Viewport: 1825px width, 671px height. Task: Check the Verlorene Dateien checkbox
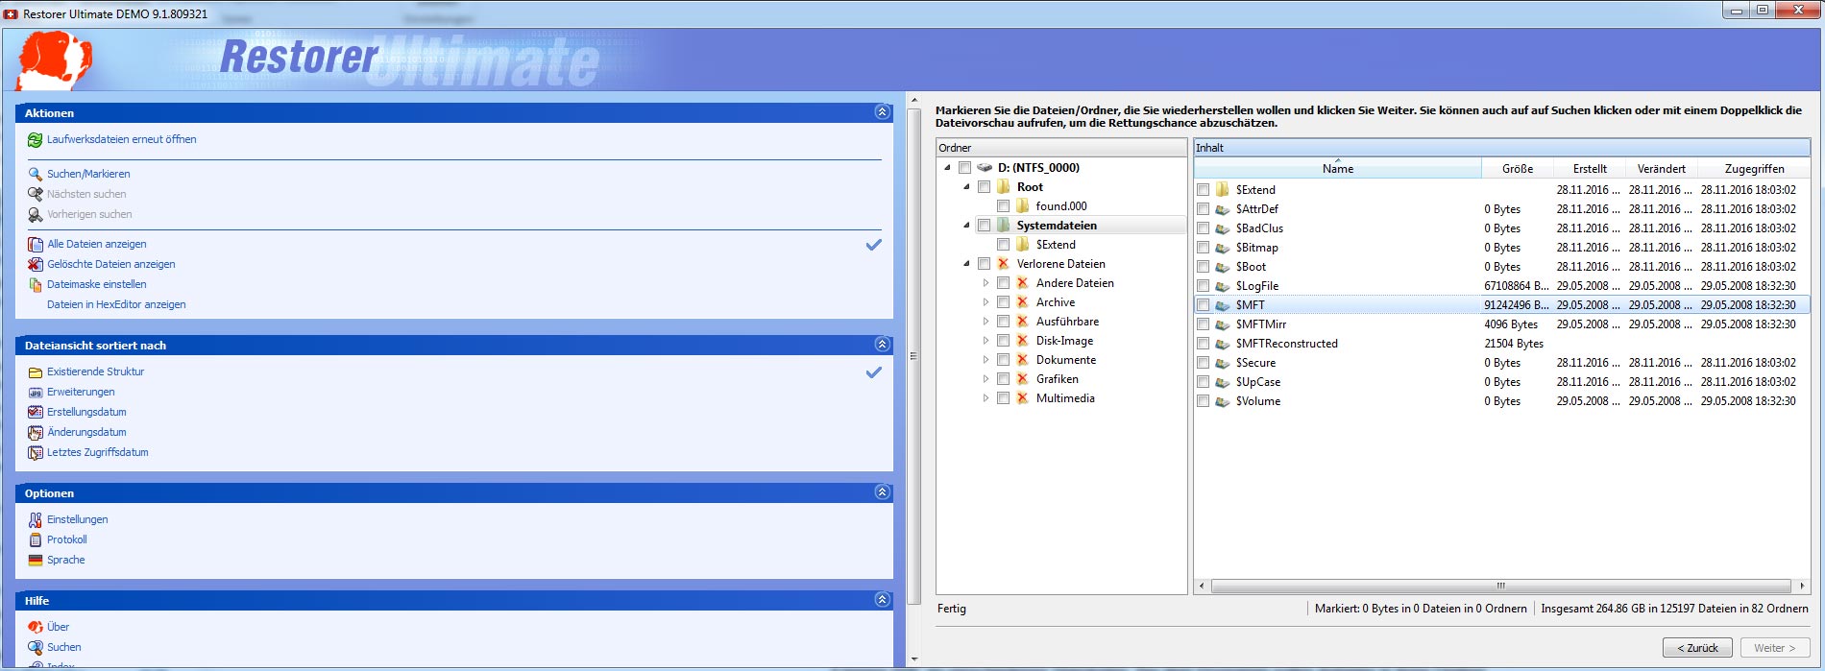(x=984, y=264)
